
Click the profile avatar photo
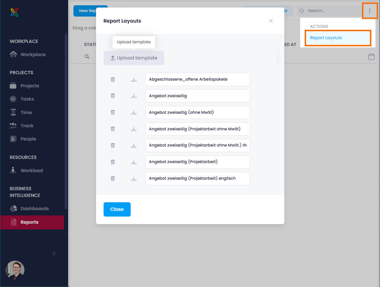click(x=14, y=270)
